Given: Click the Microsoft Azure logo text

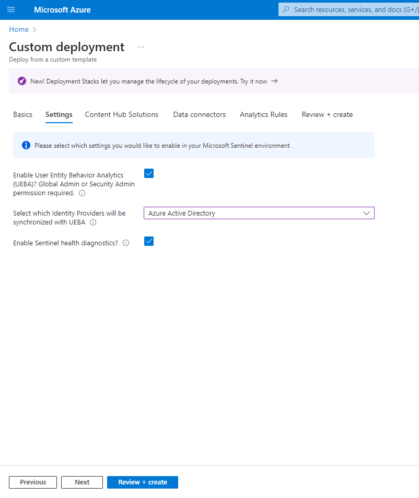Looking at the screenshot, I should click(x=62, y=10).
